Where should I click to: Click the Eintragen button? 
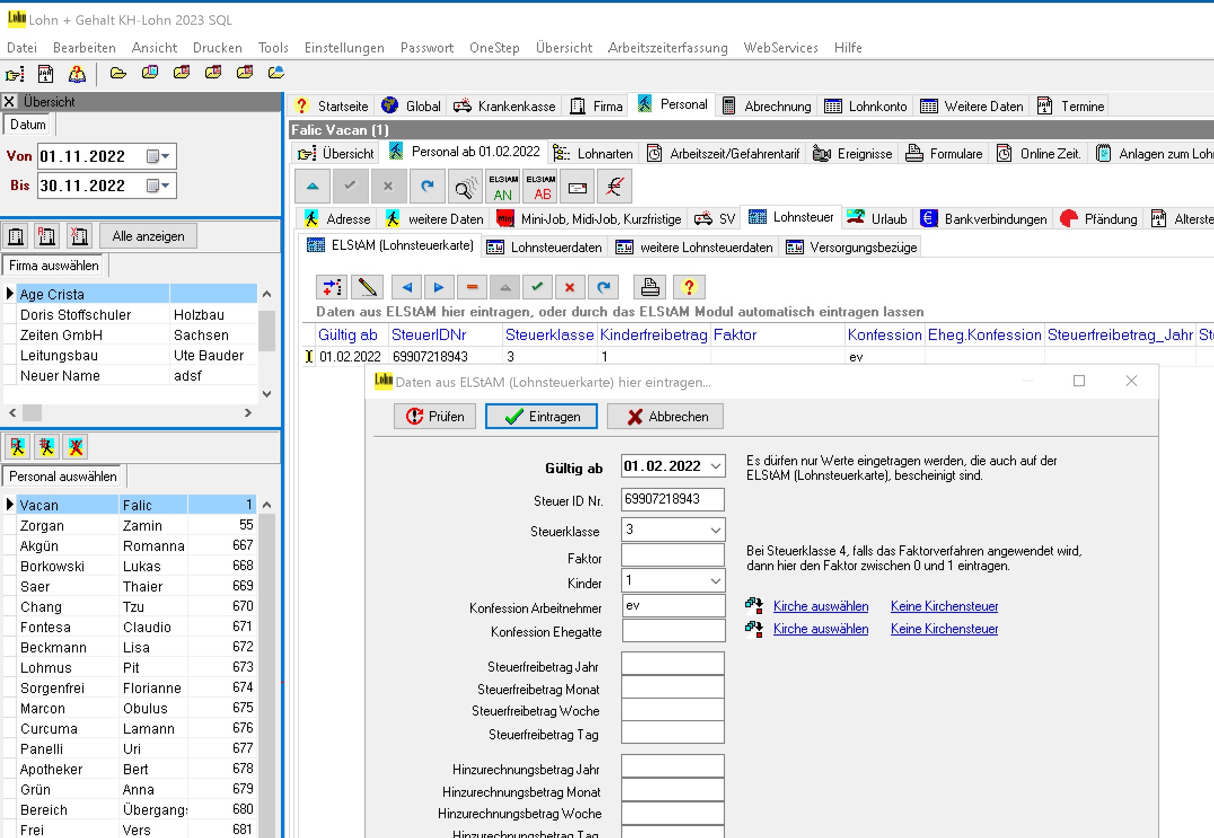click(542, 416)
